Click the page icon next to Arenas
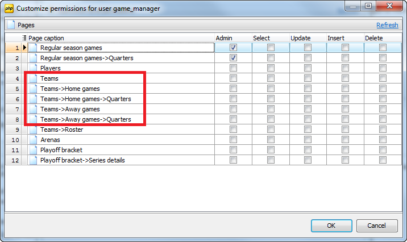 coord(33,140)
